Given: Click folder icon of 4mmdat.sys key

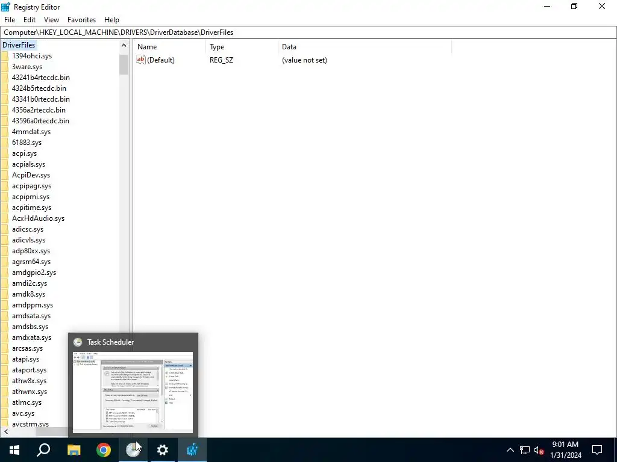Looking at the screenshot, I should pos(5,132).
